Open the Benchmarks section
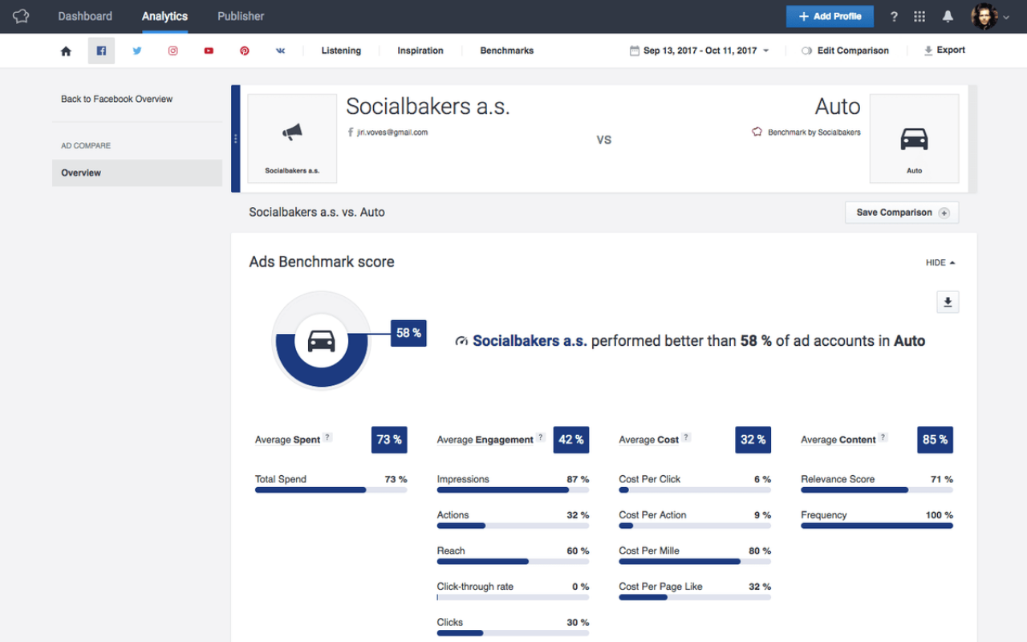Image resolution: width=1027 pixels, height=642 pixels. click(507, 51)
